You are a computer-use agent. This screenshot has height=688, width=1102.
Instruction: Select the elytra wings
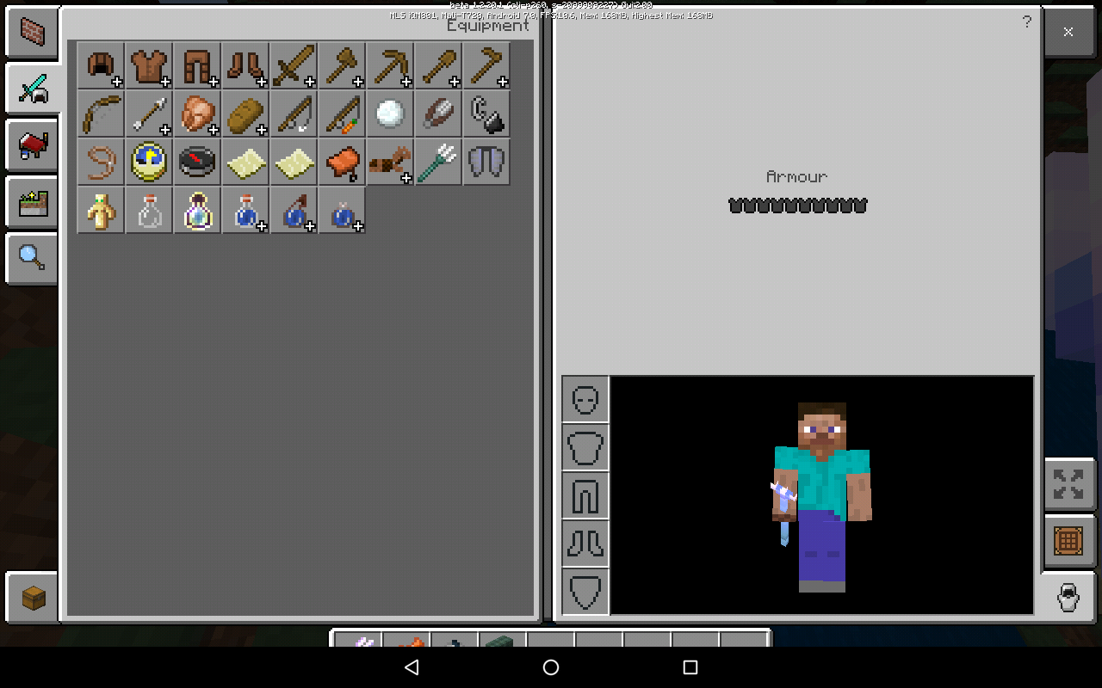[486, 162]
